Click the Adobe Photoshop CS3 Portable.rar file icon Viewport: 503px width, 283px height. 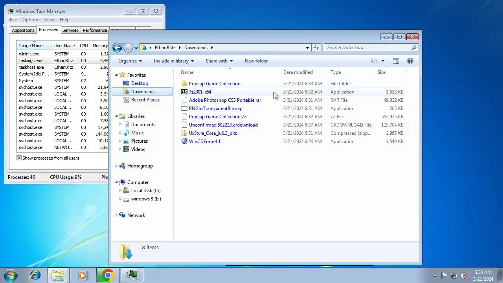pyautogui.click(x=184, y=100)
